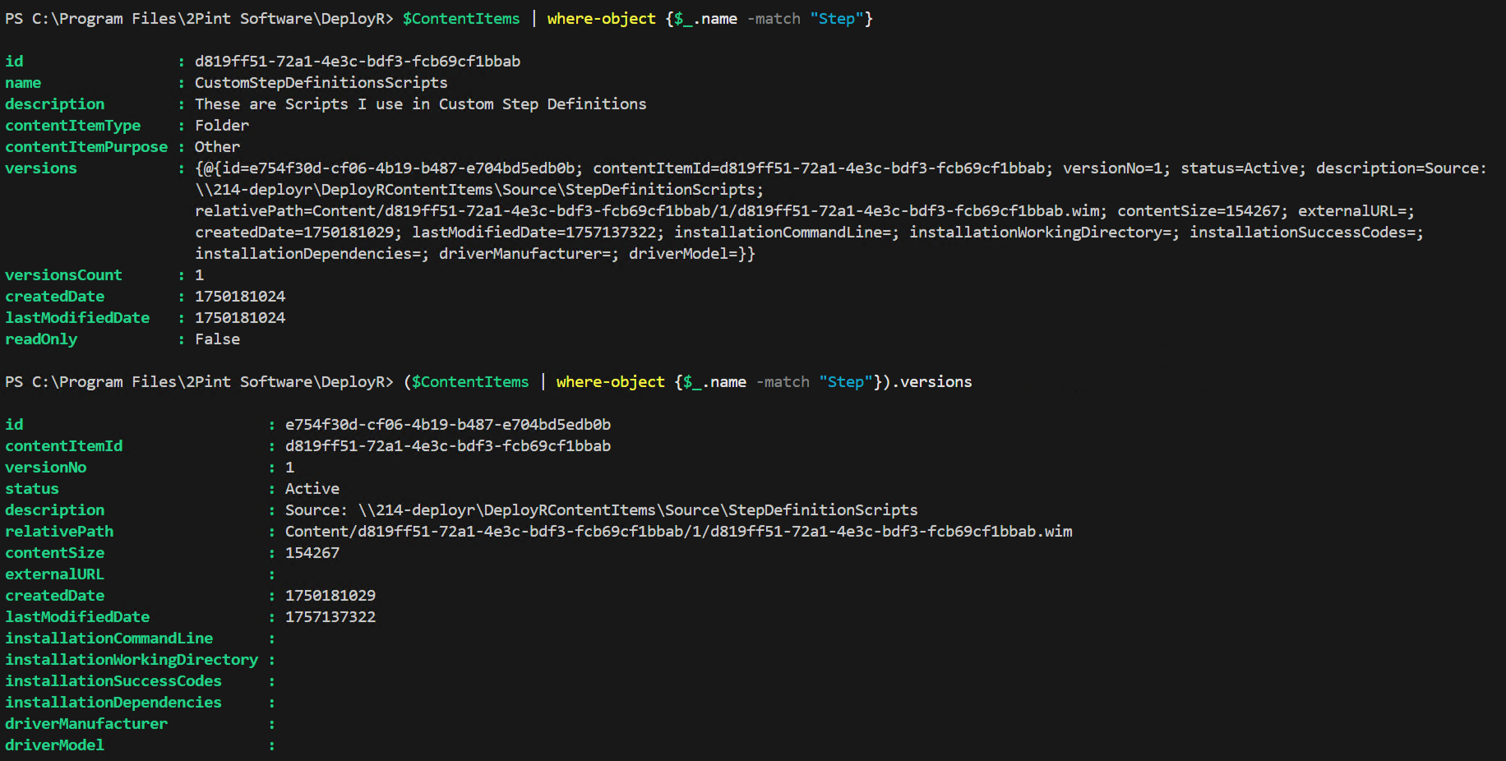This screenshot has height=761, width=1506.
Task: Click the installationWorkingDirectory property label
Action: click(x=132, y=660)
